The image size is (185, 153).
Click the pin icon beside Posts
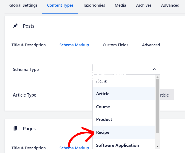pyautogui.click(x=15, y=26)
